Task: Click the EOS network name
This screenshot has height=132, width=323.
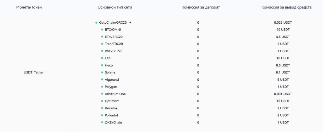Action: (x=108, y=58)
